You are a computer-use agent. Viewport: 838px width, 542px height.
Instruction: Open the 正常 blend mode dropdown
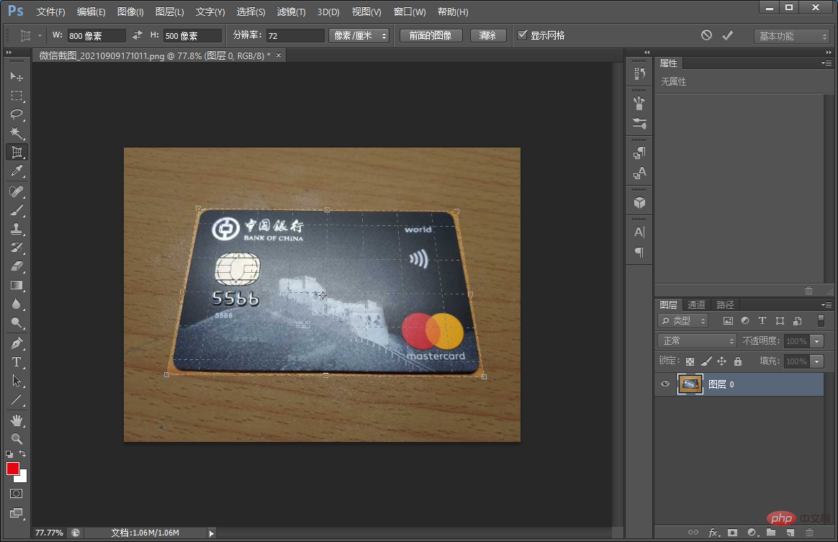(698, 340)
